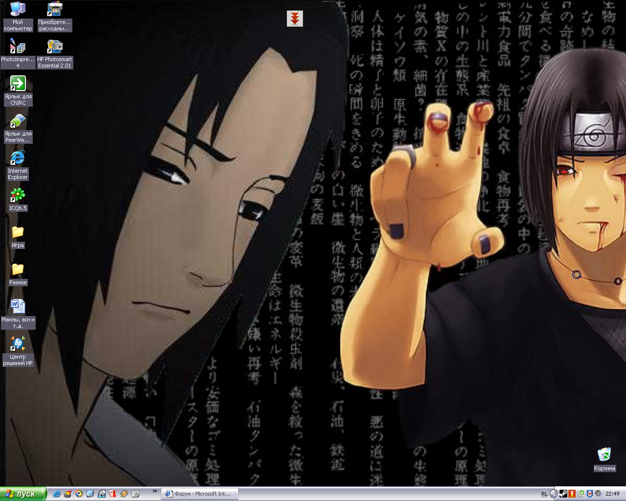Launch the ICQ6.5 desktop shortcut
Viewport: 626px width, 501px height.
click(x=18, y=196)
